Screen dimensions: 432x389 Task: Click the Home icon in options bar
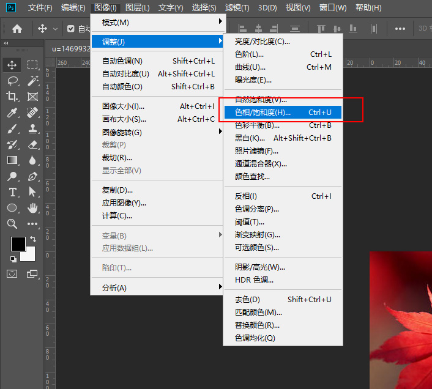click(x=17, y=29)
